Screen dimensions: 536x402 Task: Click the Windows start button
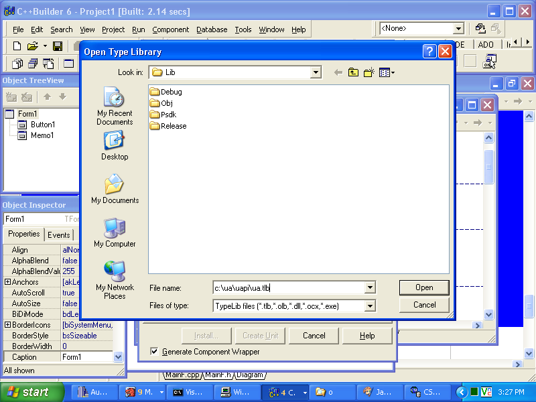(31, 392)
